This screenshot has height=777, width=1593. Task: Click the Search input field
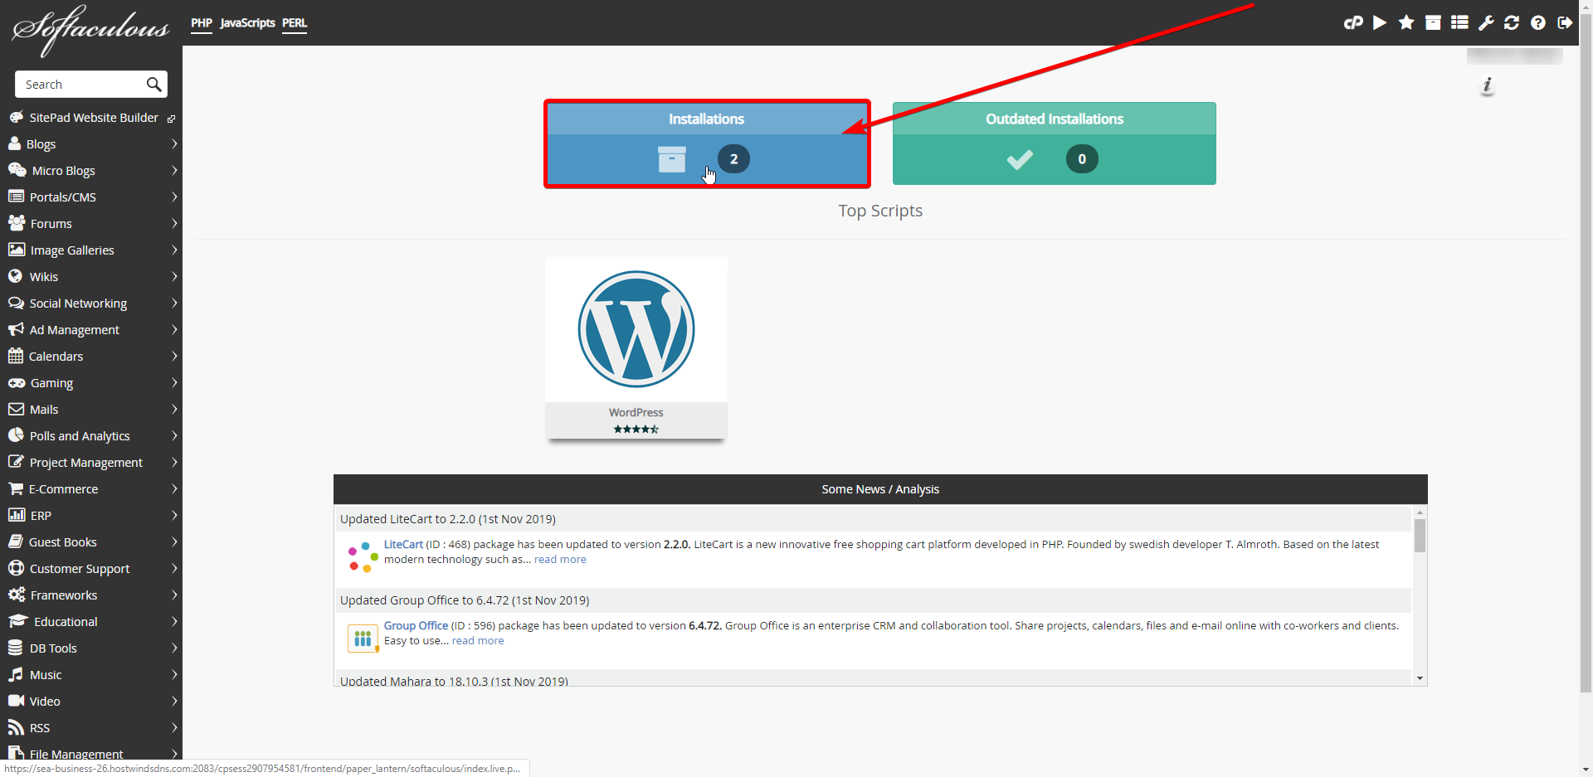coord(80,84)
